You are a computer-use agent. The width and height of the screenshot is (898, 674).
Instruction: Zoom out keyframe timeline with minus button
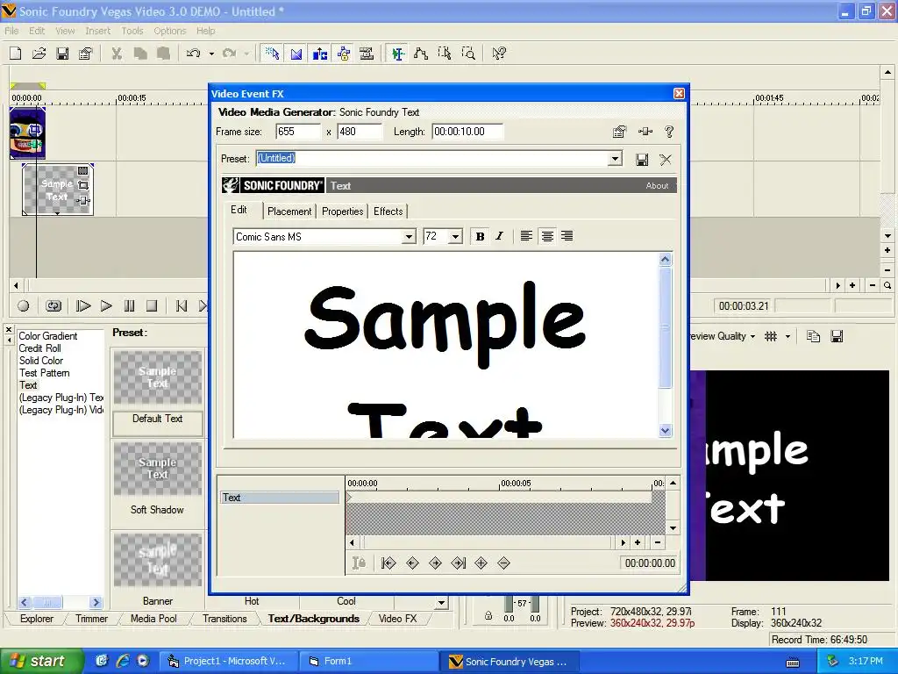658,542
